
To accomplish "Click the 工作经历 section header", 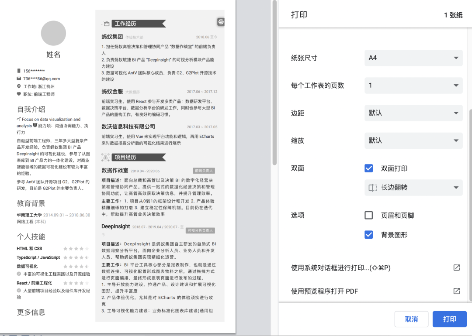I will click(x=139, y=24).
